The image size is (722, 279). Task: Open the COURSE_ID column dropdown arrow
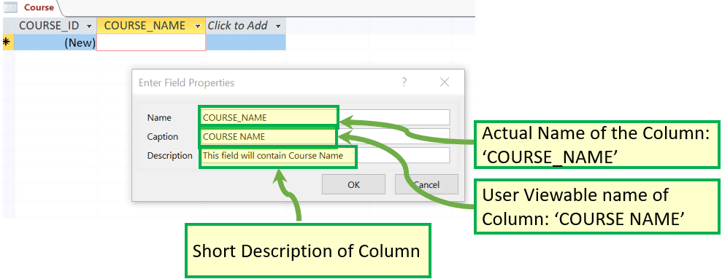coord(89,26)
